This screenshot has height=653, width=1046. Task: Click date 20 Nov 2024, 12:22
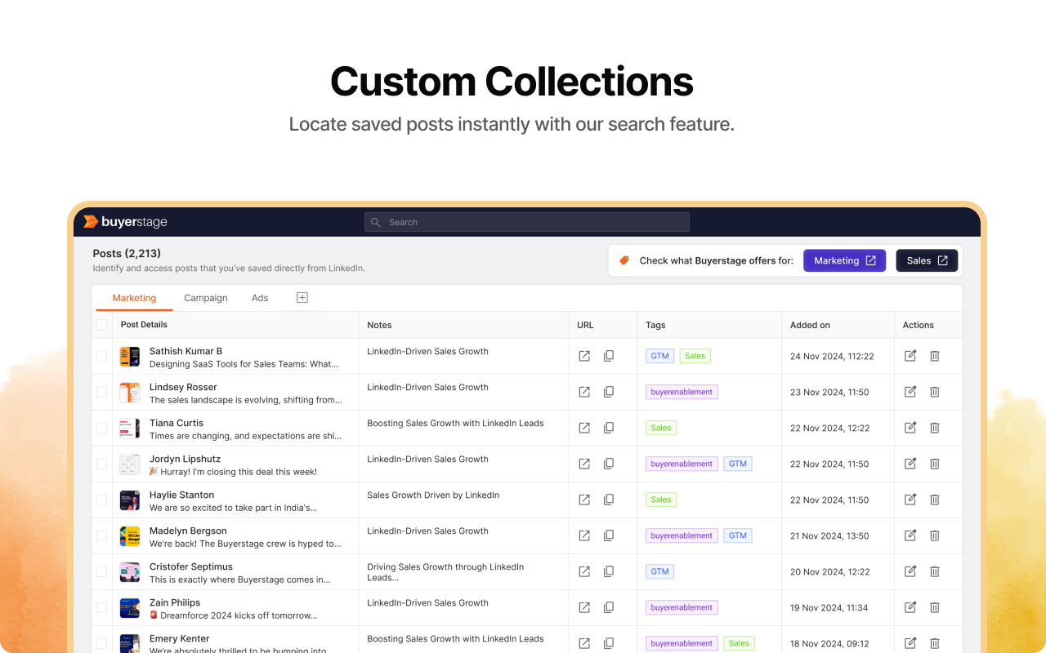pyautogui.click(x=829, y=571)
